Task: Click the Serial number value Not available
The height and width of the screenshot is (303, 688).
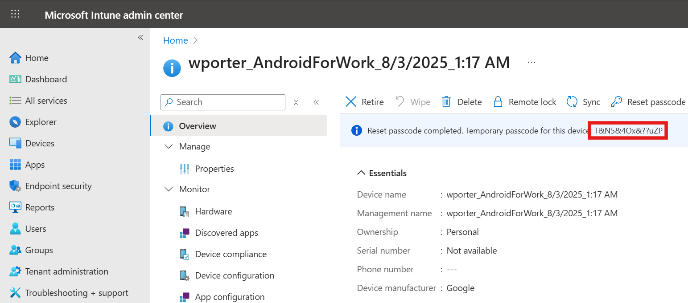Action: [472, 250]
